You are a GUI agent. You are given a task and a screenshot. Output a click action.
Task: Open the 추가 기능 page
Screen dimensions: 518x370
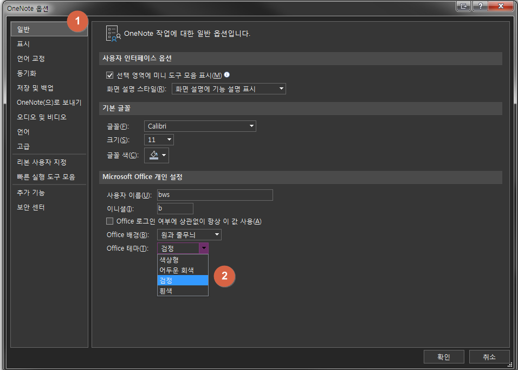49,193
